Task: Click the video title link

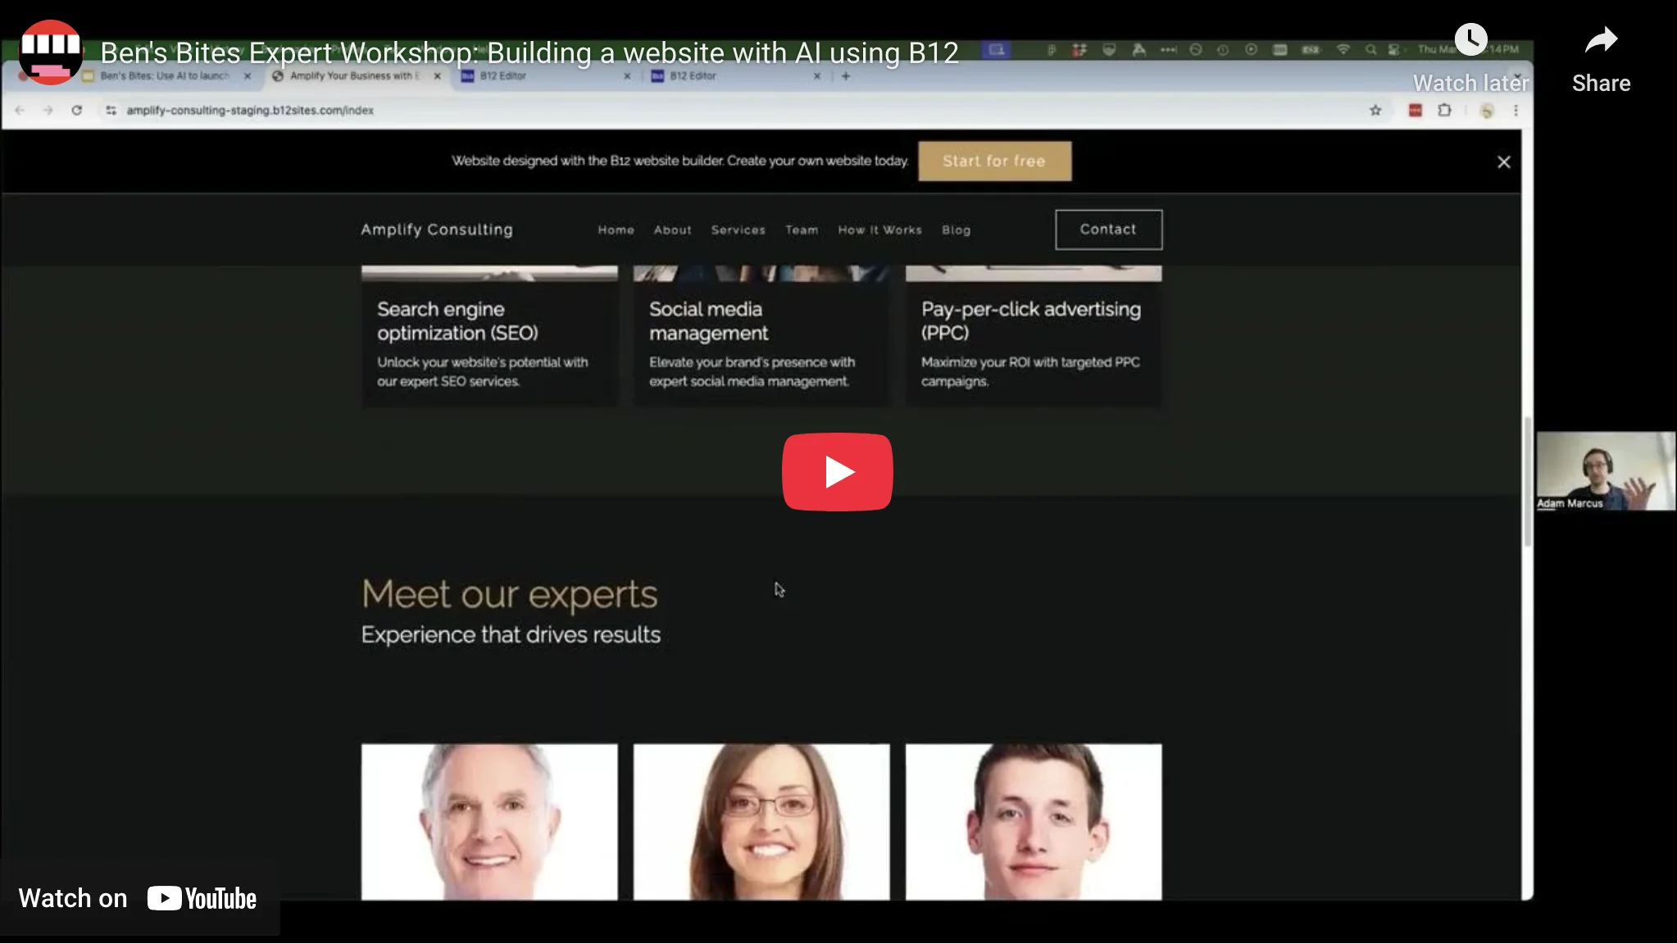Action: 529,53
